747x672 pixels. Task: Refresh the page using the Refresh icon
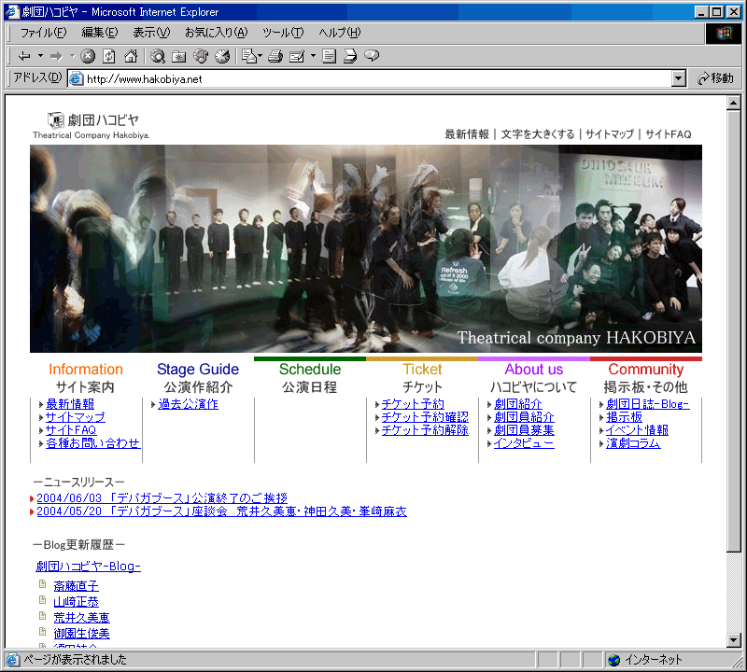109,56
